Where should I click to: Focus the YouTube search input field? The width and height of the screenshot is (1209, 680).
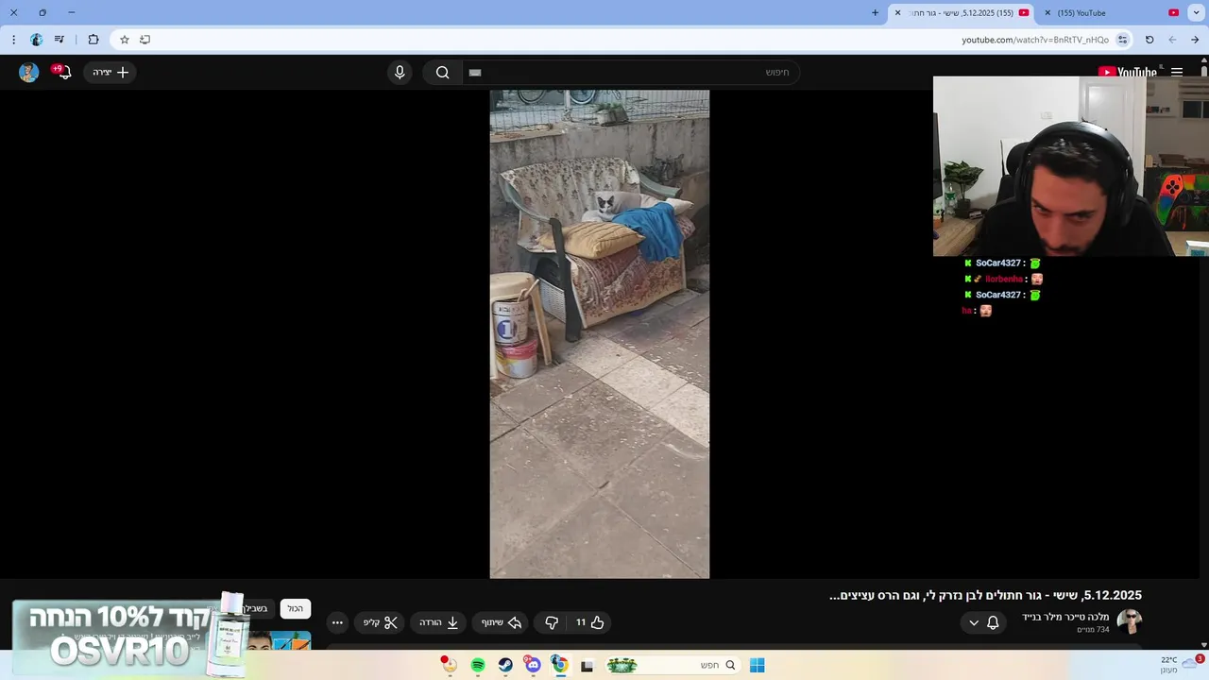tap(630, 73)
